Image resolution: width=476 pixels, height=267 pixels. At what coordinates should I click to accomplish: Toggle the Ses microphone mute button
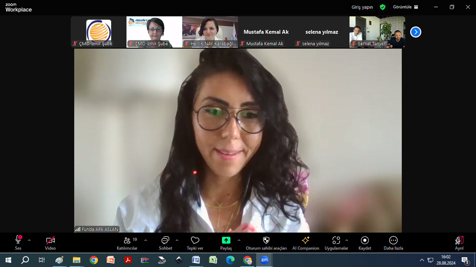pyautogui.click(x=18, y=240)
